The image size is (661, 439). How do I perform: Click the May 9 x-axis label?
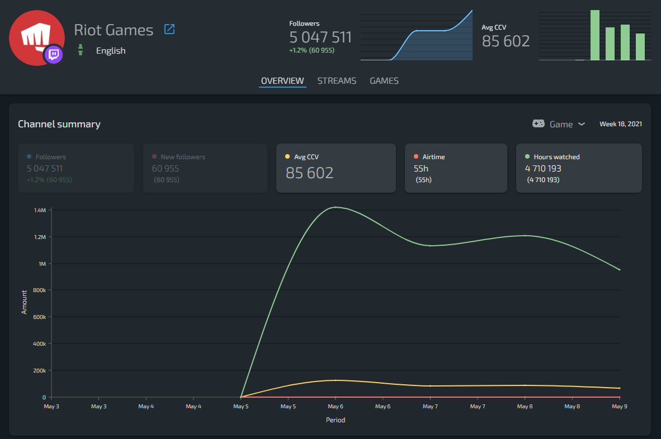click(x=619, y=407)
